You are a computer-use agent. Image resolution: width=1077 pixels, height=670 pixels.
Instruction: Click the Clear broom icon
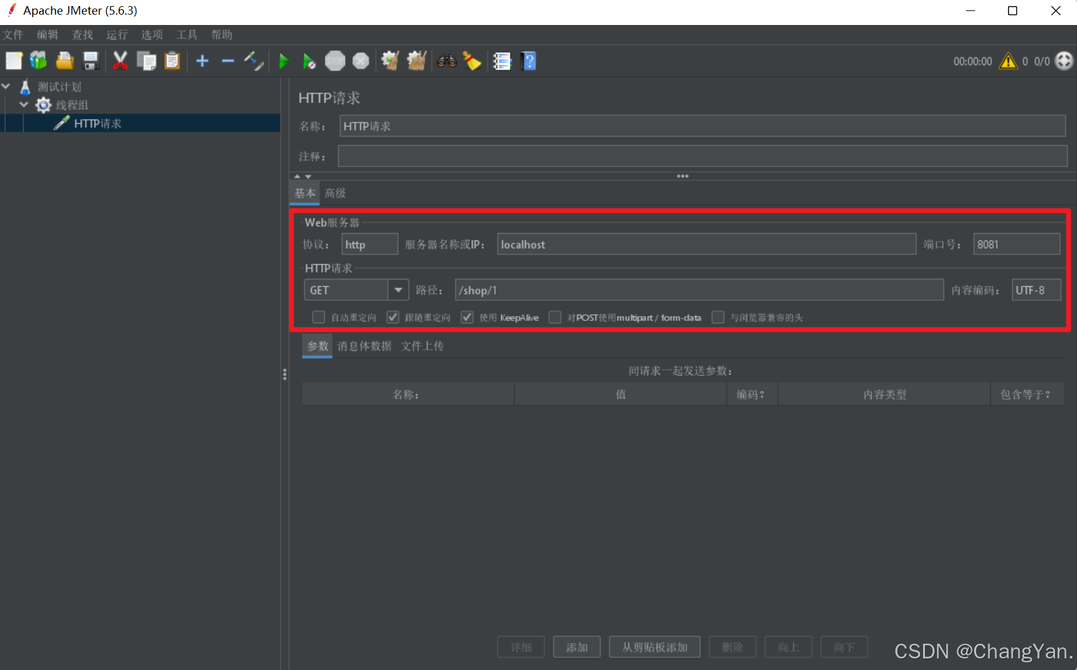[390, 61]
